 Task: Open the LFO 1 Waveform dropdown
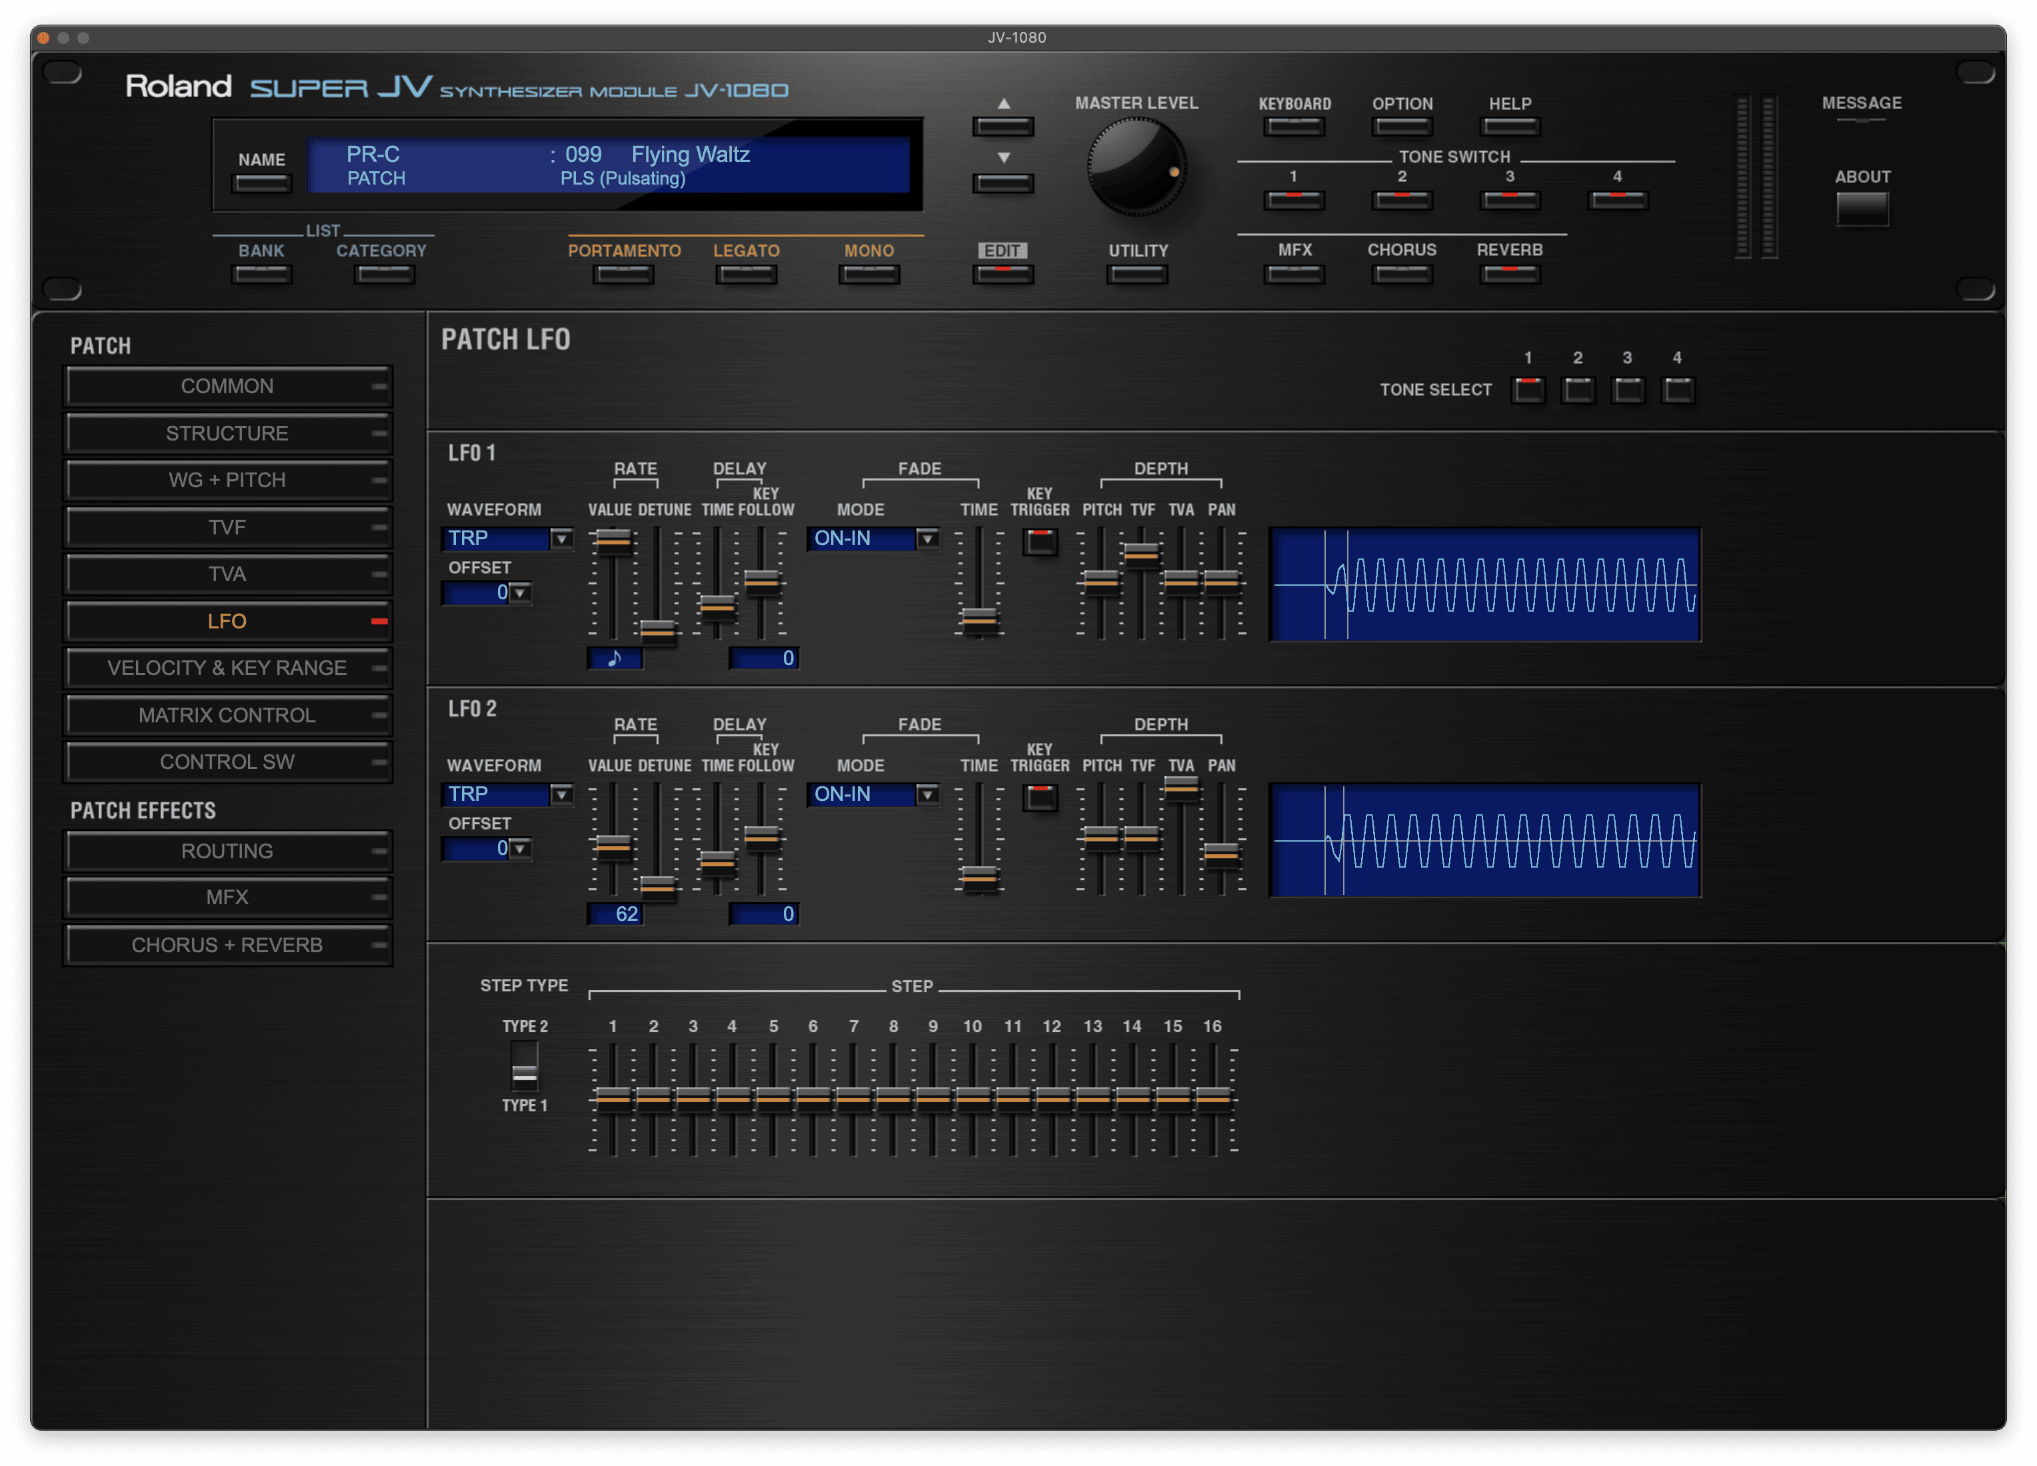tap(561, 538)
